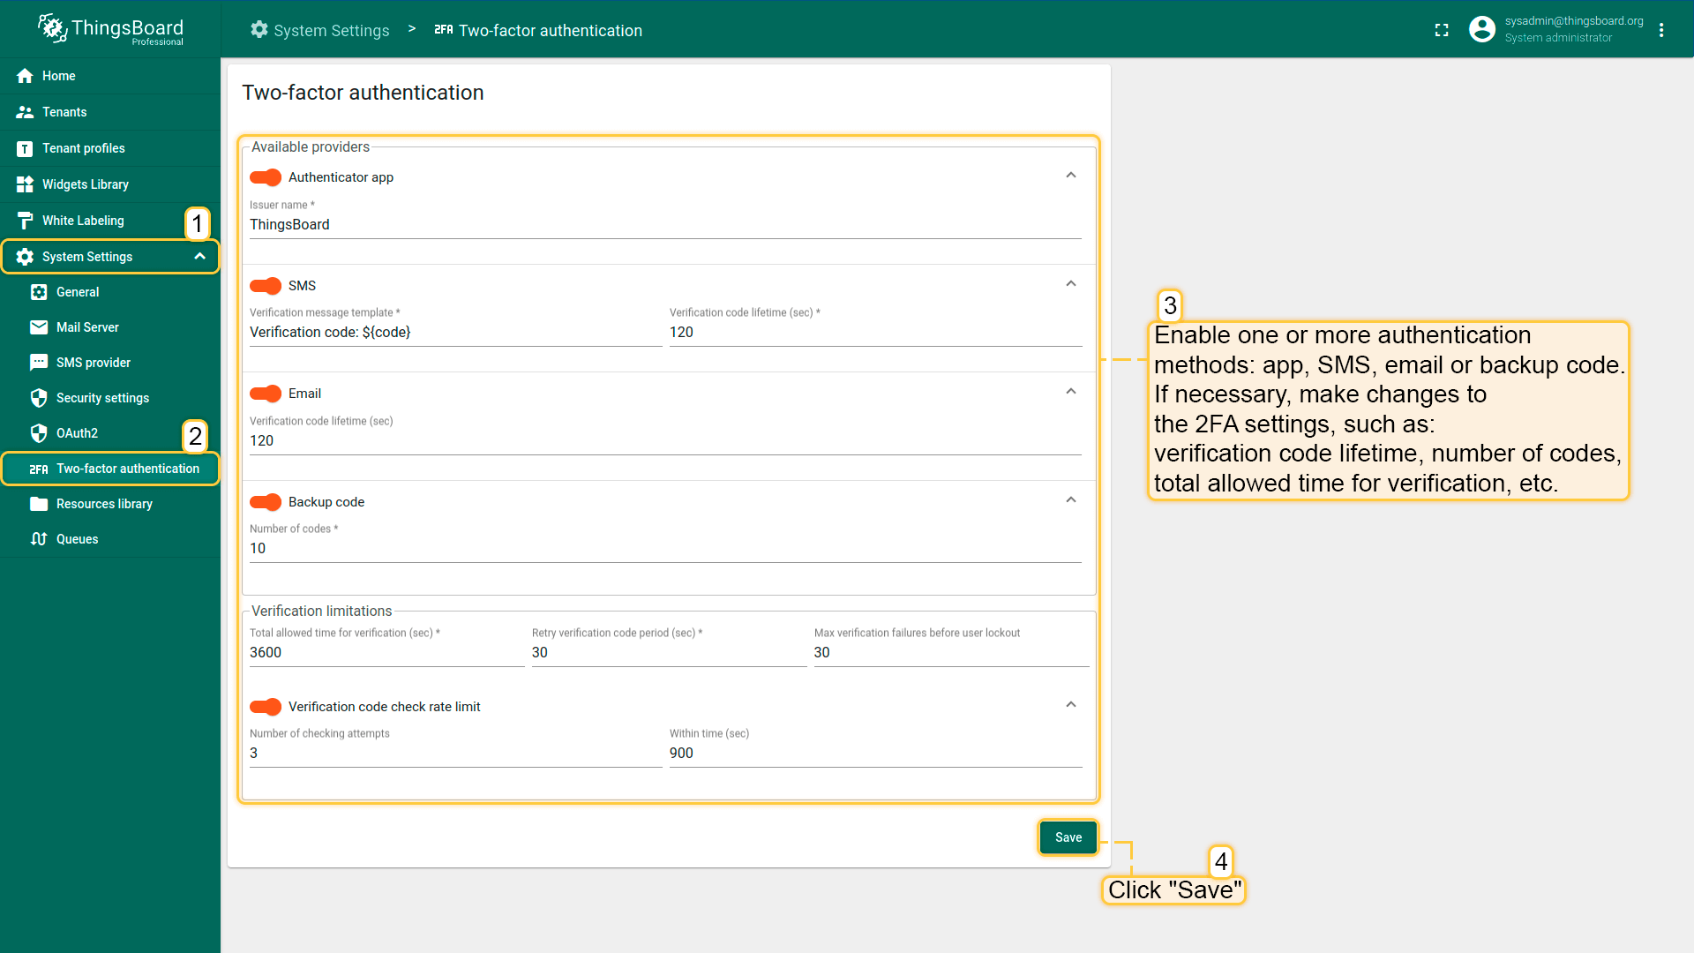Toggle fullscreen mode icon

1442,30
